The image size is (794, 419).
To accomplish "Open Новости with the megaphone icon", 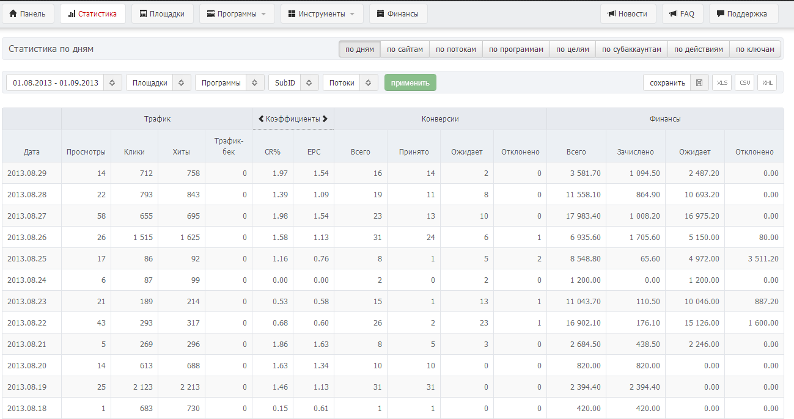I will [x=628, y=13].
